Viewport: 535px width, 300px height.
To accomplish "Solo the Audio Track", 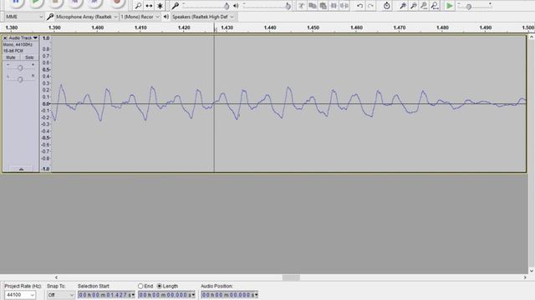I will (x=29, y=57).
